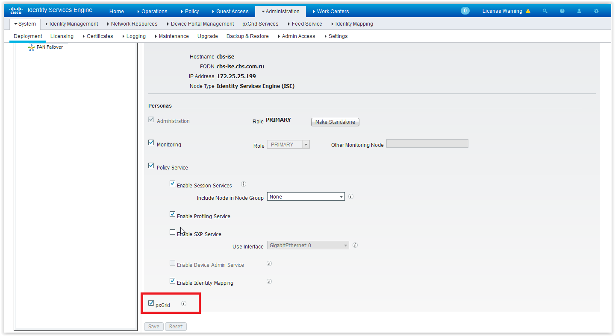Click the FQDN value cbs-ise.cbs.com.ru

tap(240, 67)
